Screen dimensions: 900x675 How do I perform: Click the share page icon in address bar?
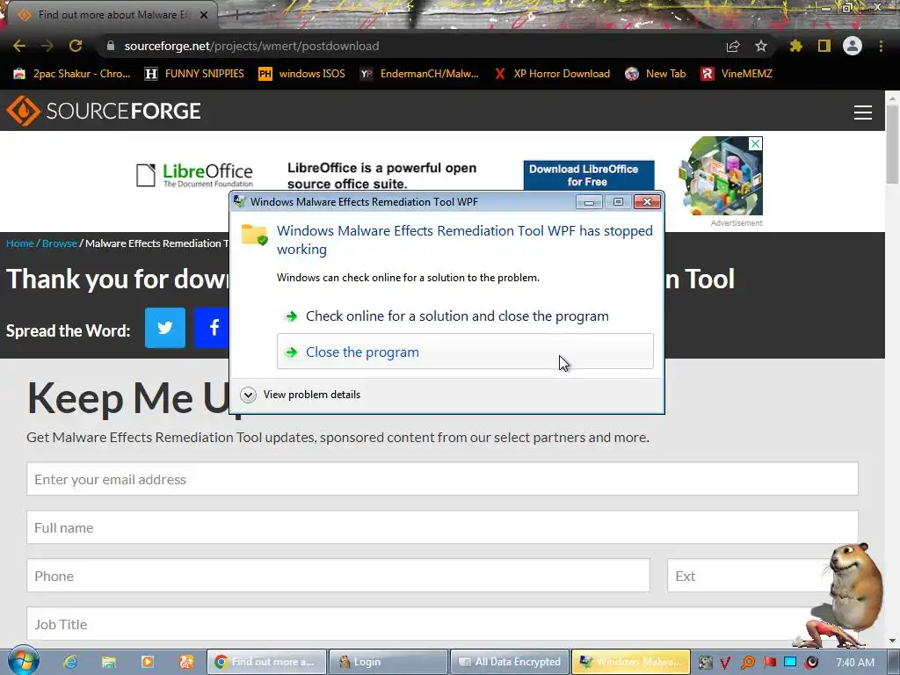click(x=733, y=46)
